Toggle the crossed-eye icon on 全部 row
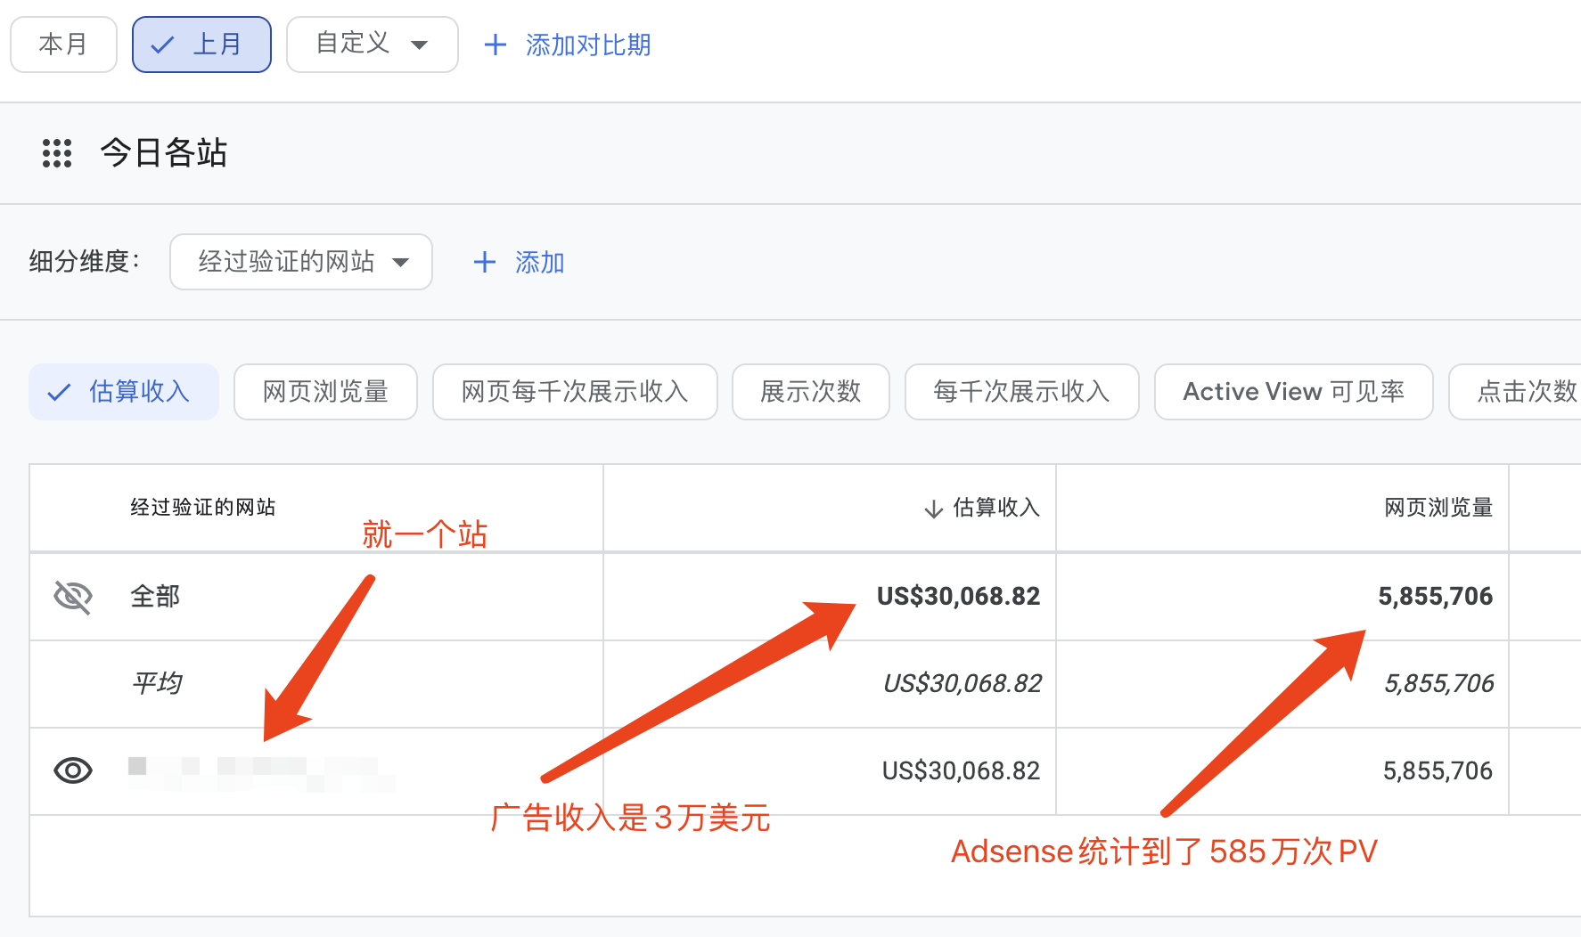The height and width of the screenshot is (937, 1581). pyautogui.click(x=73, y=597)
